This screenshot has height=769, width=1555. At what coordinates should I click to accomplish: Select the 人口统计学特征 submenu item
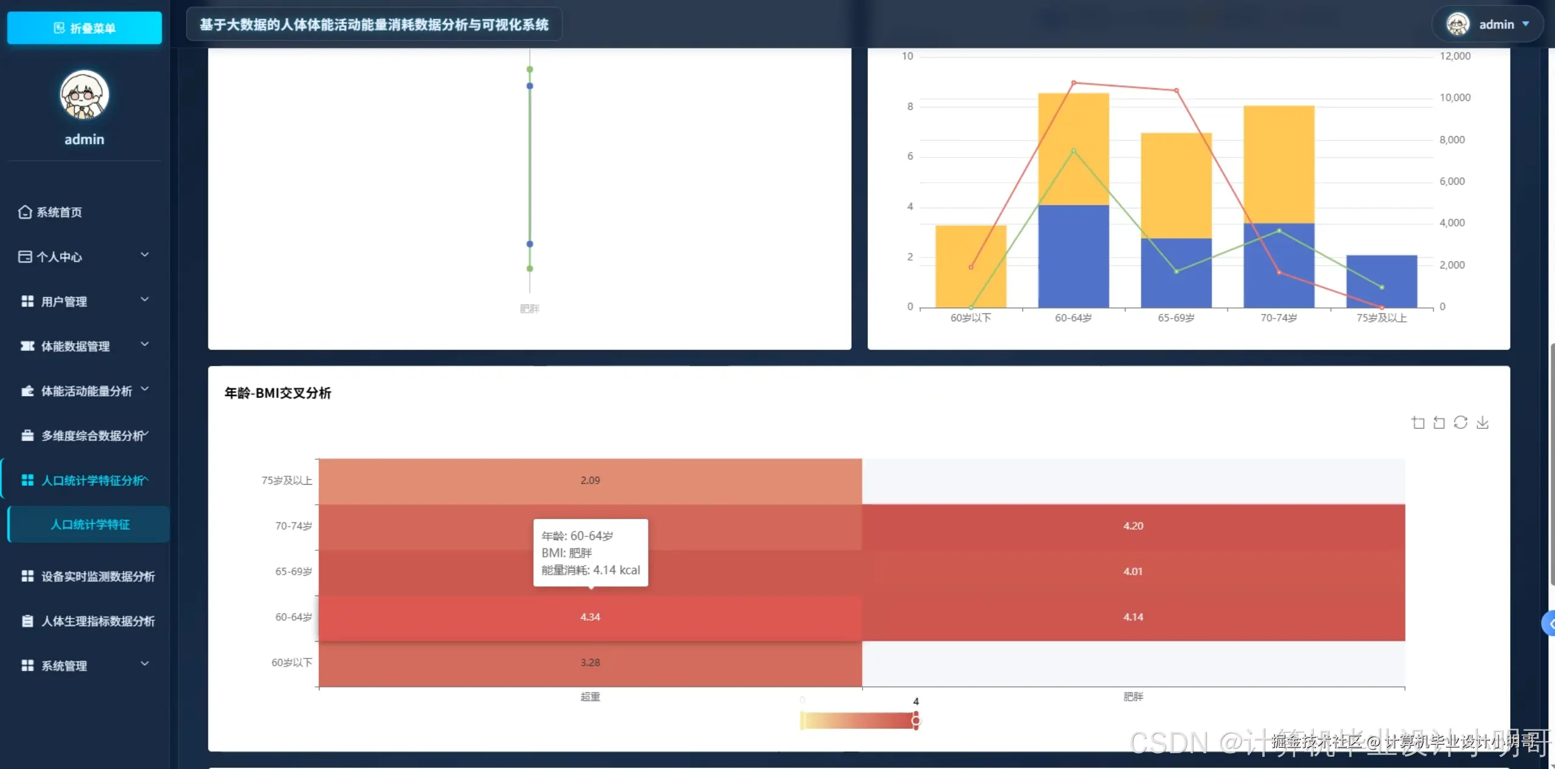pos(90,524)
